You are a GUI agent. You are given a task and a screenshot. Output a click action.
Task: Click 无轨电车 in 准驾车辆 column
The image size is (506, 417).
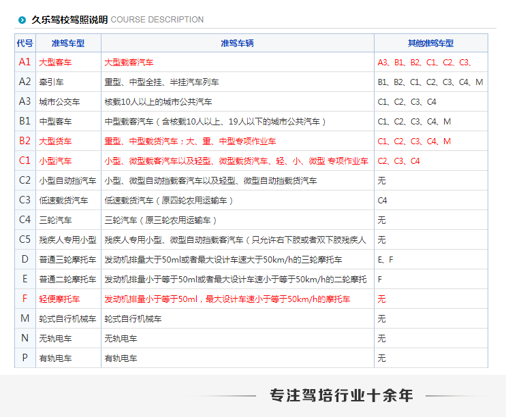click(x=237, y=338)
